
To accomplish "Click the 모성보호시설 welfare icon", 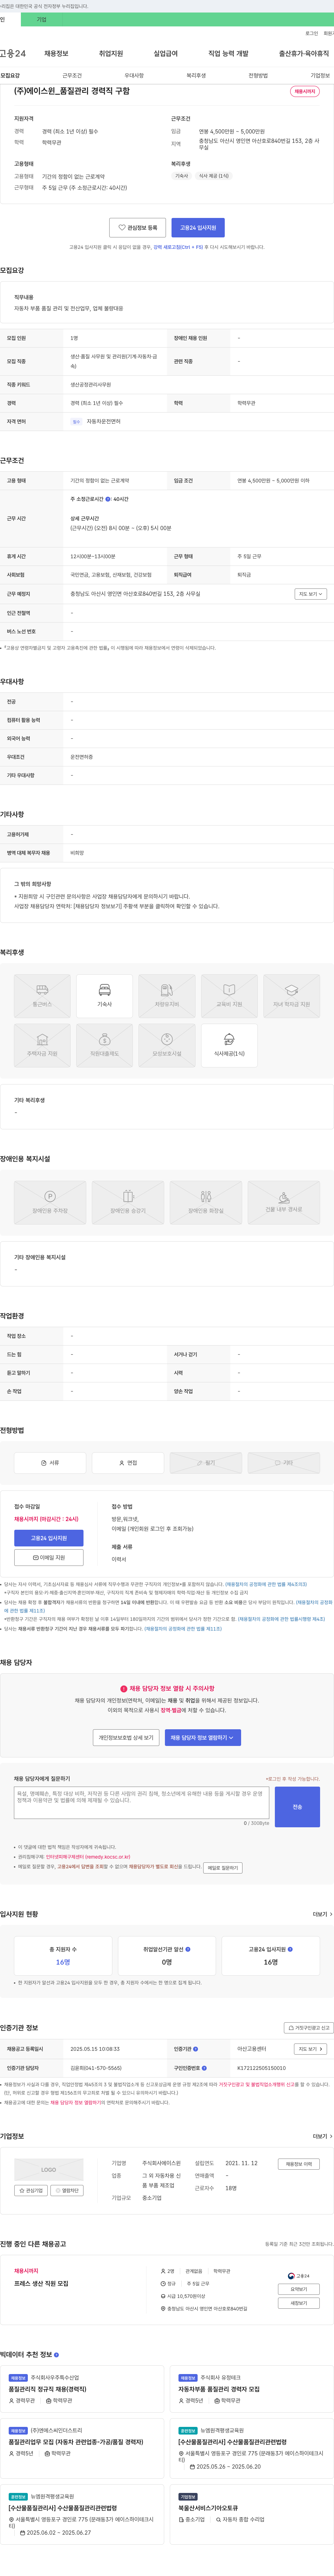I will 167,1045.
